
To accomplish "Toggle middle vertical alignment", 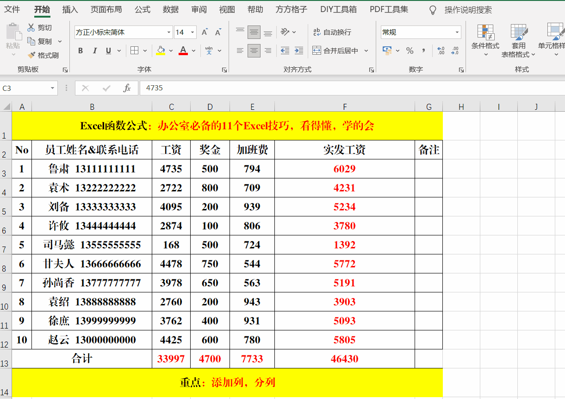I will point(254,32).
